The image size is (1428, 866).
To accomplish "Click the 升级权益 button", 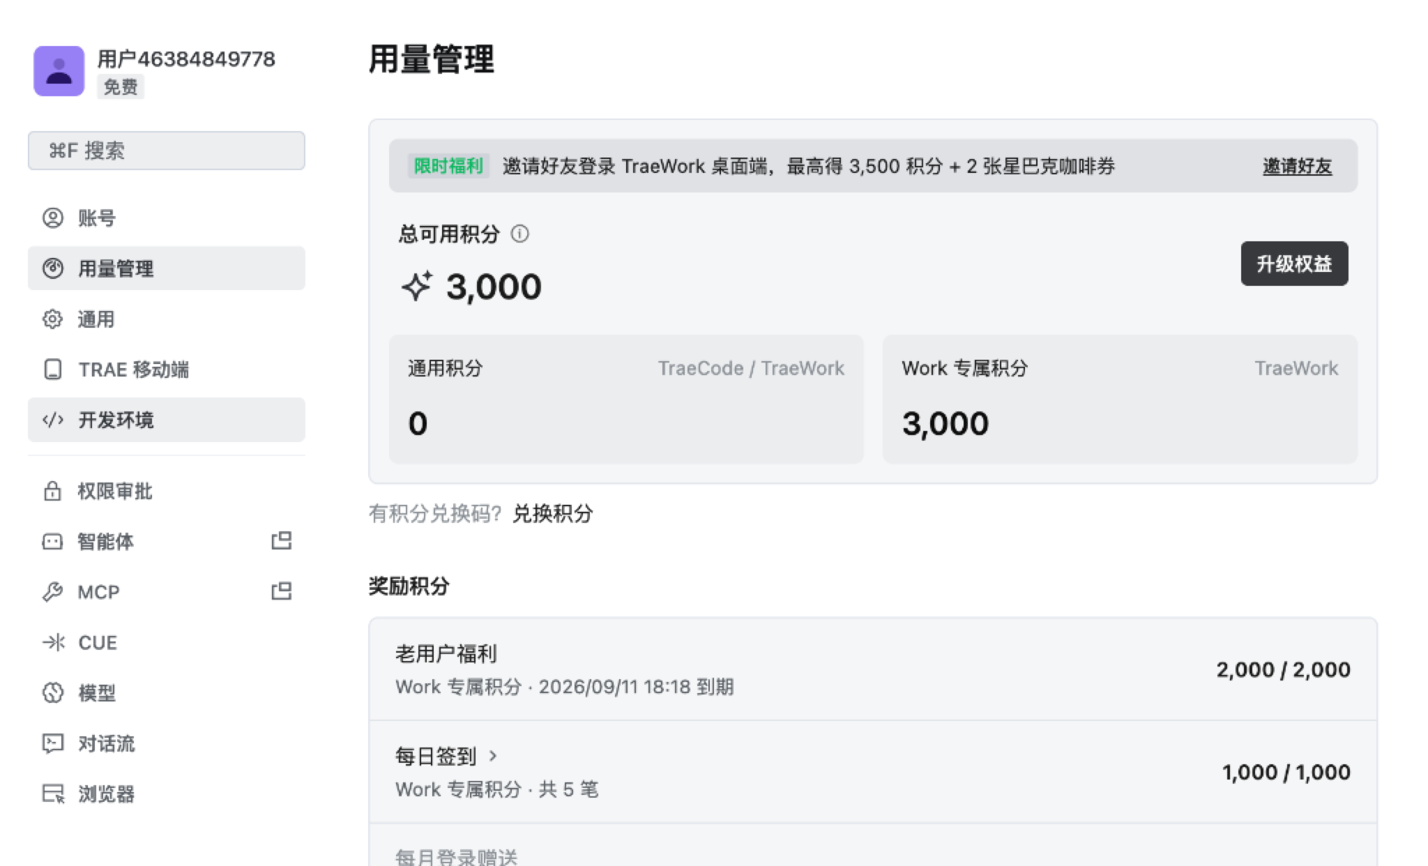I will 1294,264.
